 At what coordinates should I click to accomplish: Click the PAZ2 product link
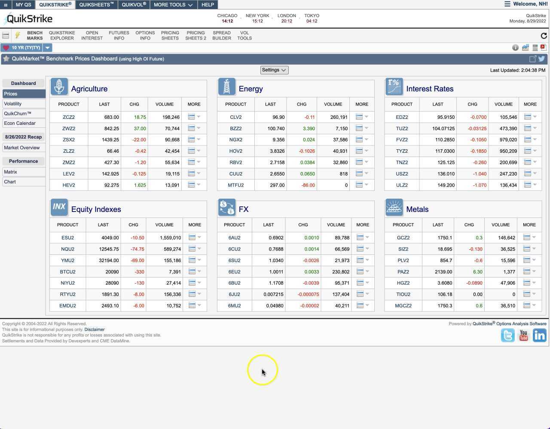point(403,272)
